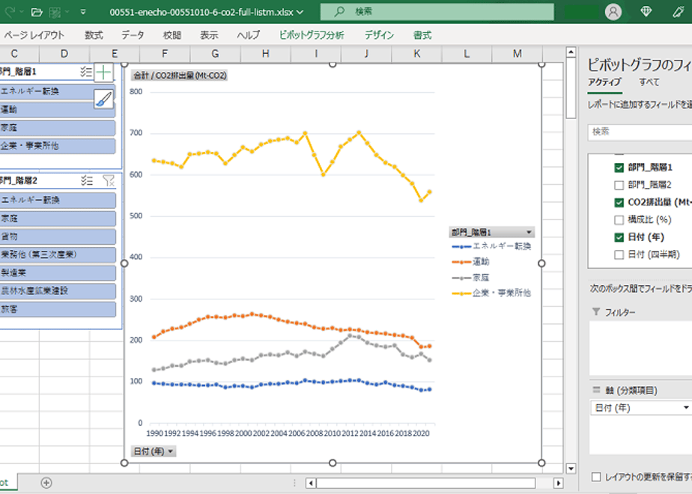The height and width of the screenshot is (494, 692).
Task: Click the diamond premium icon
Action: click(646, 11)
